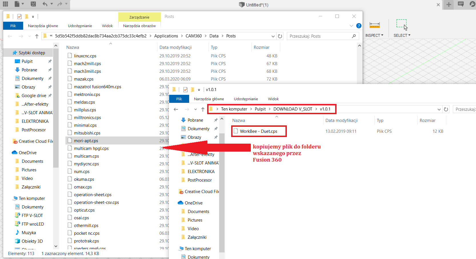Jump to Pulpit in the v1.0.1 address path

260,109
